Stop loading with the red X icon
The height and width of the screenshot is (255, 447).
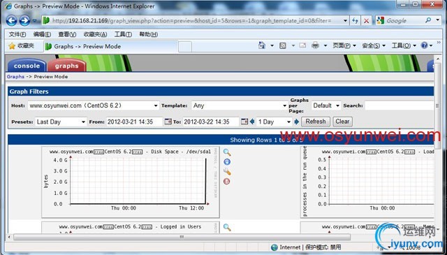click(x=366, y=20)
